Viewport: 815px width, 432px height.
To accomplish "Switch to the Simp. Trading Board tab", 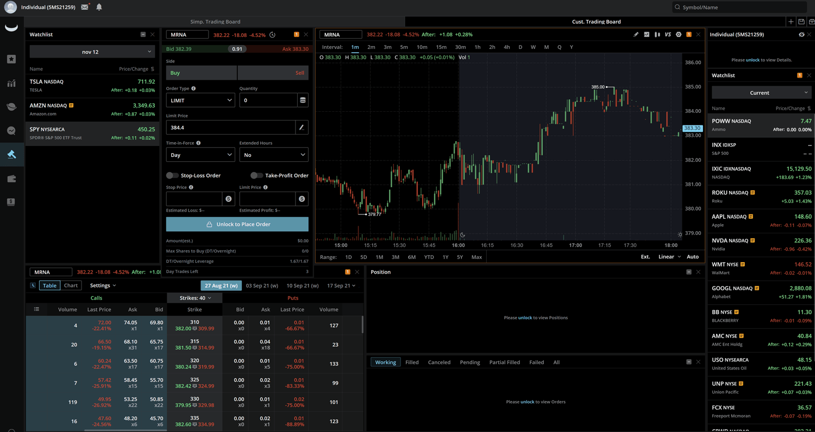I will coord(215,22).
